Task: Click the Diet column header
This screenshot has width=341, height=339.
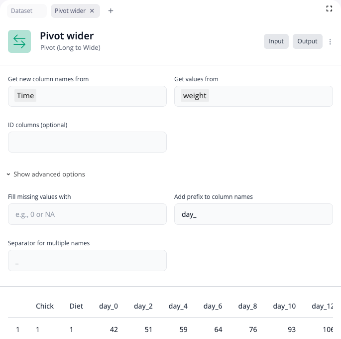Action: pyautogui.click(x=76, y=306)
